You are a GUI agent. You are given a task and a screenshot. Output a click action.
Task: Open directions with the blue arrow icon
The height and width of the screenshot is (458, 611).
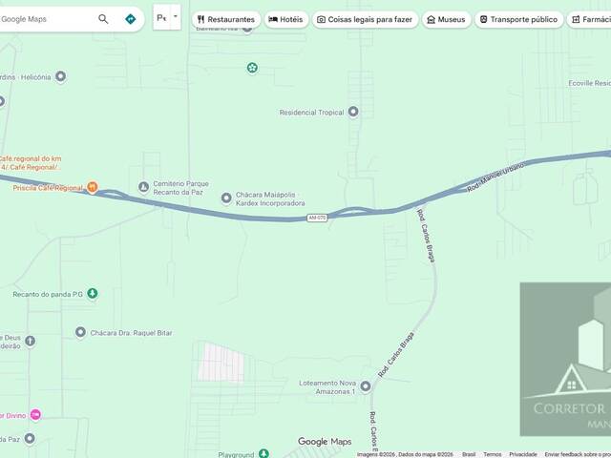tap(130, 19)
